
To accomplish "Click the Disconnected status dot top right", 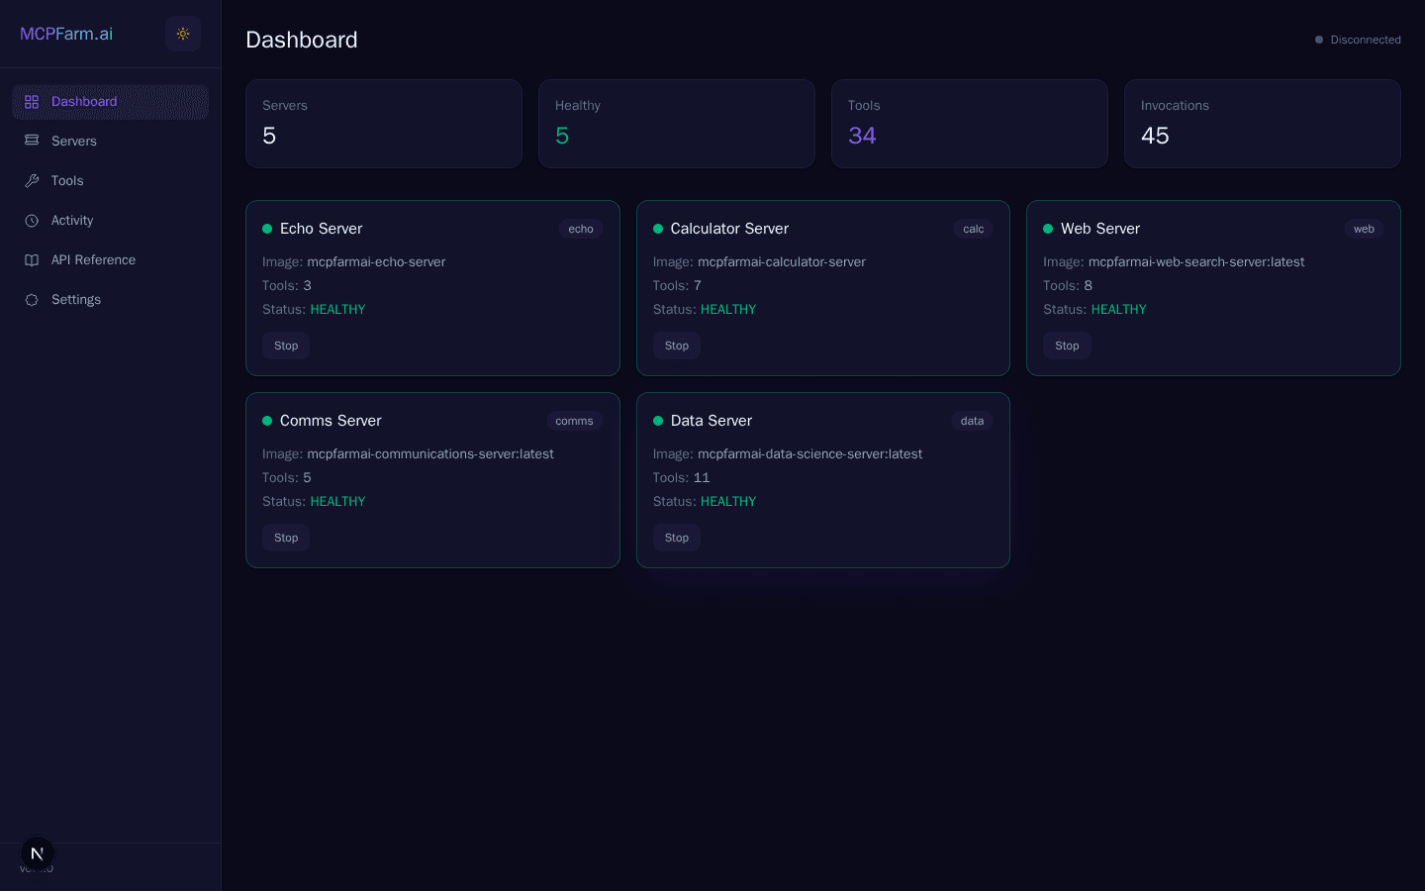I will tap(1318, 40).
